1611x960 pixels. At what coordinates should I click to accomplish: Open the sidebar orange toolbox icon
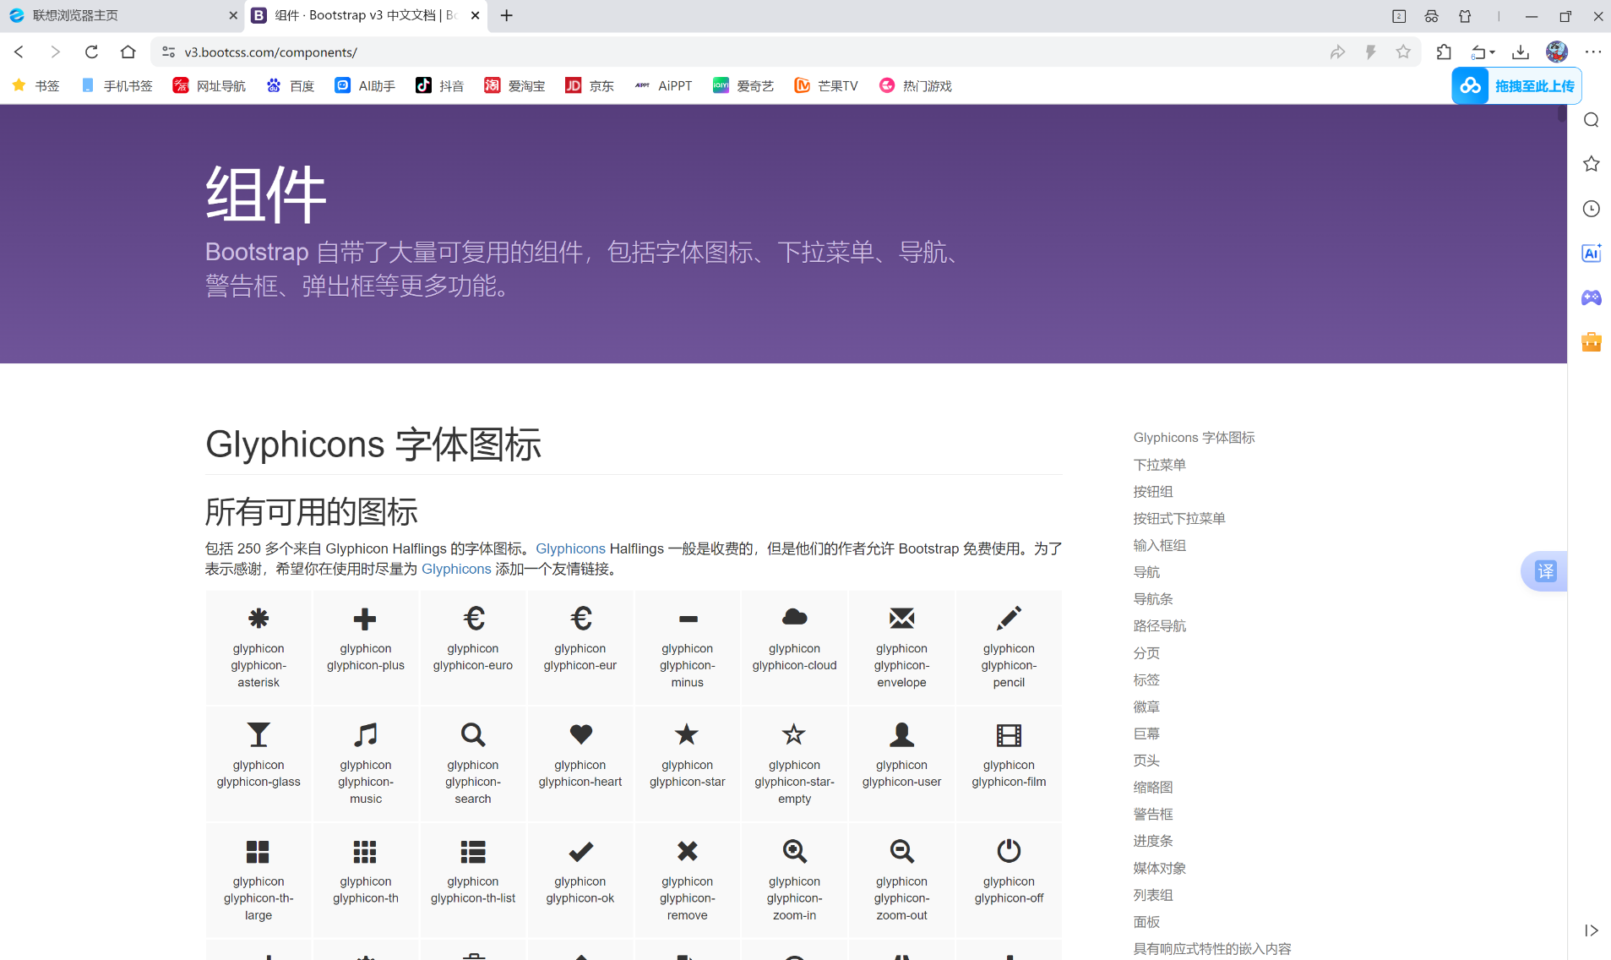tap(1592, 341)
